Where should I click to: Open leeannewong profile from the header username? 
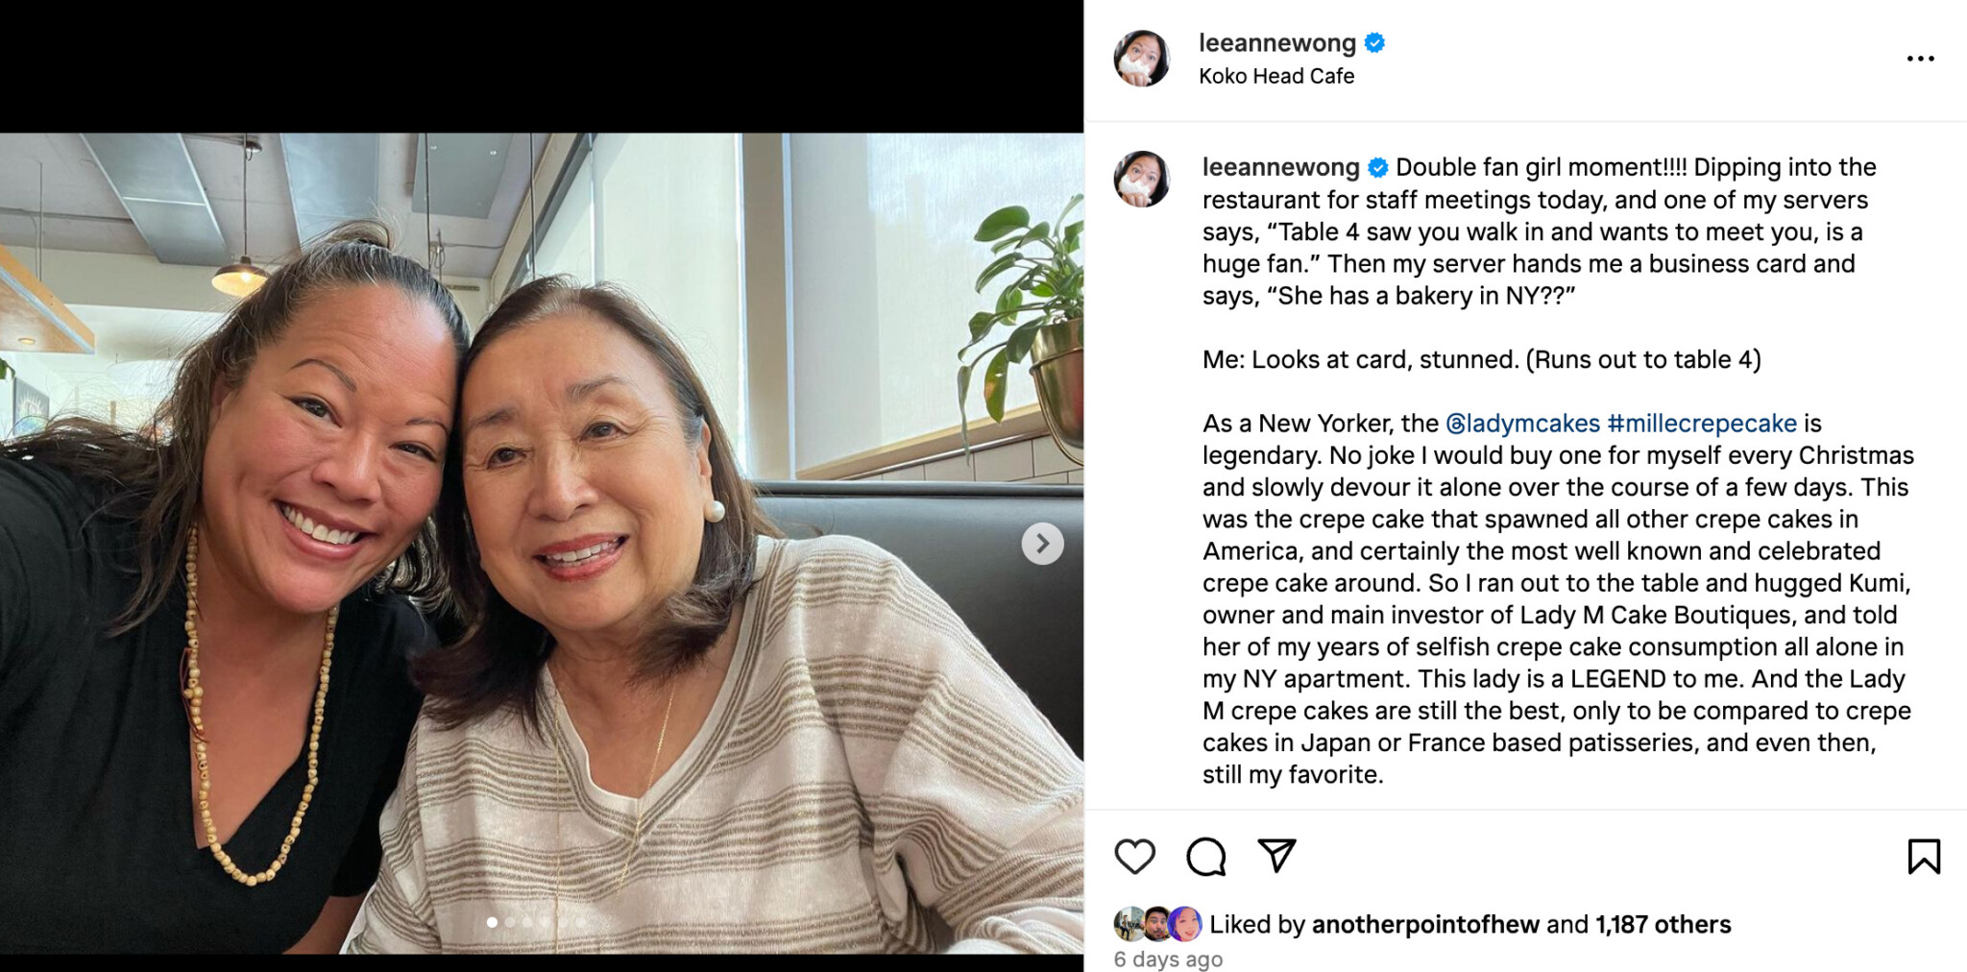(x=1276, y=43)
